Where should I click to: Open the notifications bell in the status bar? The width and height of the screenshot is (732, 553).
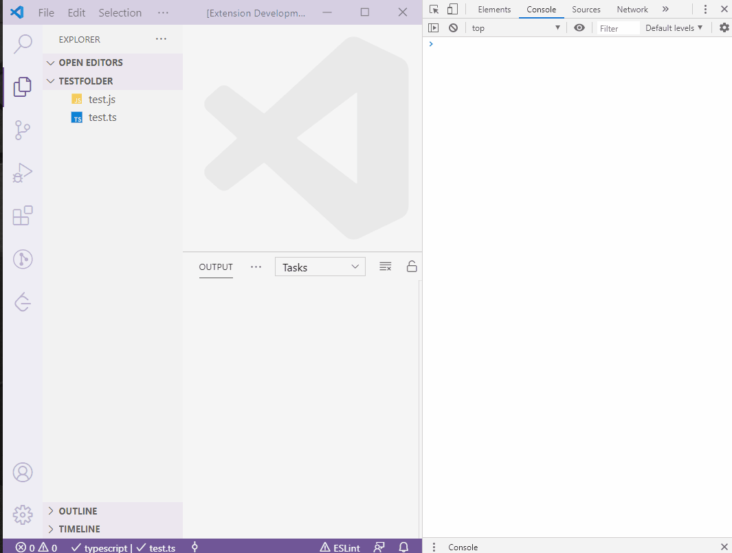pos(403,548)
